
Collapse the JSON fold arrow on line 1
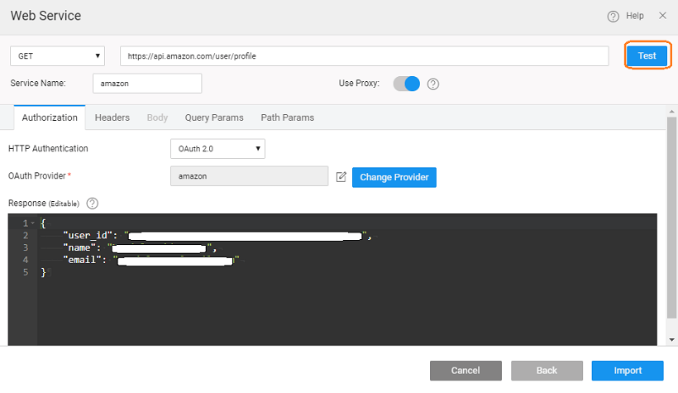coord(31,223)
